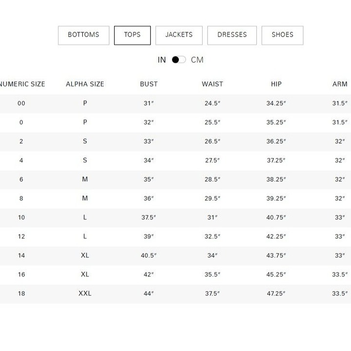The width and height of the screenshot is (351, 351).
Task: Click the Arm column header
Action: (340, 84)
